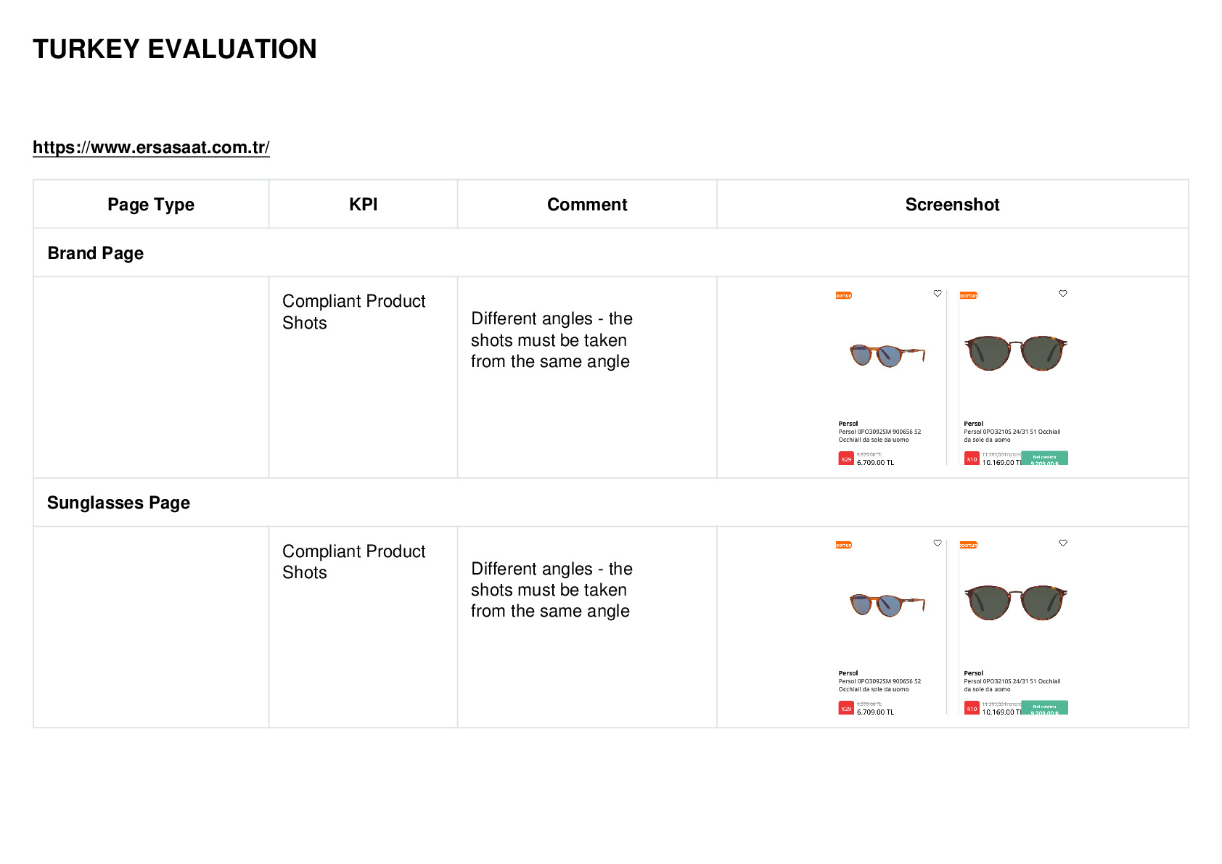Screen dimensions: 1222x864
Task: Click the Screenshot column header
Action: click(x=952, y=205)
